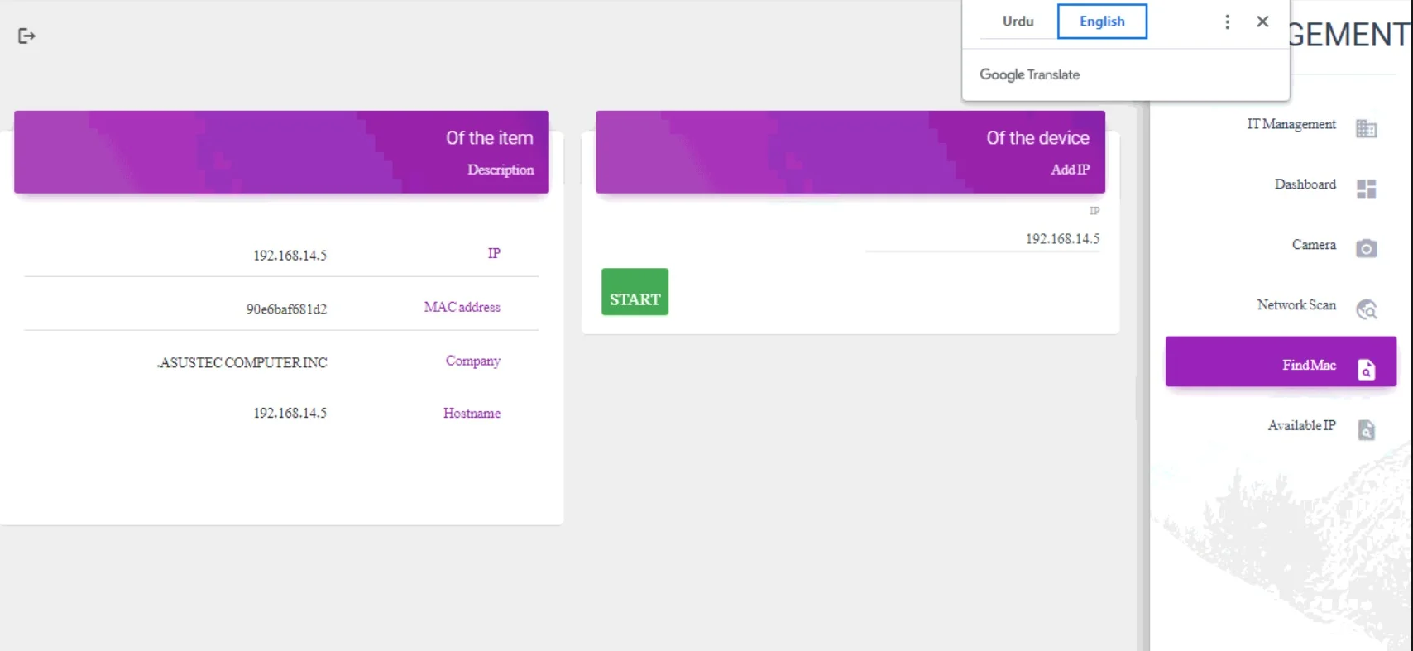Switch translation to Urdu tab

click(1018, 22)
